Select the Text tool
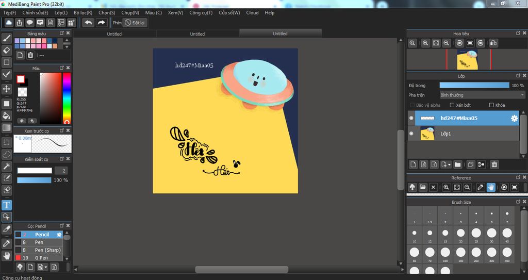 click(6, 205)
